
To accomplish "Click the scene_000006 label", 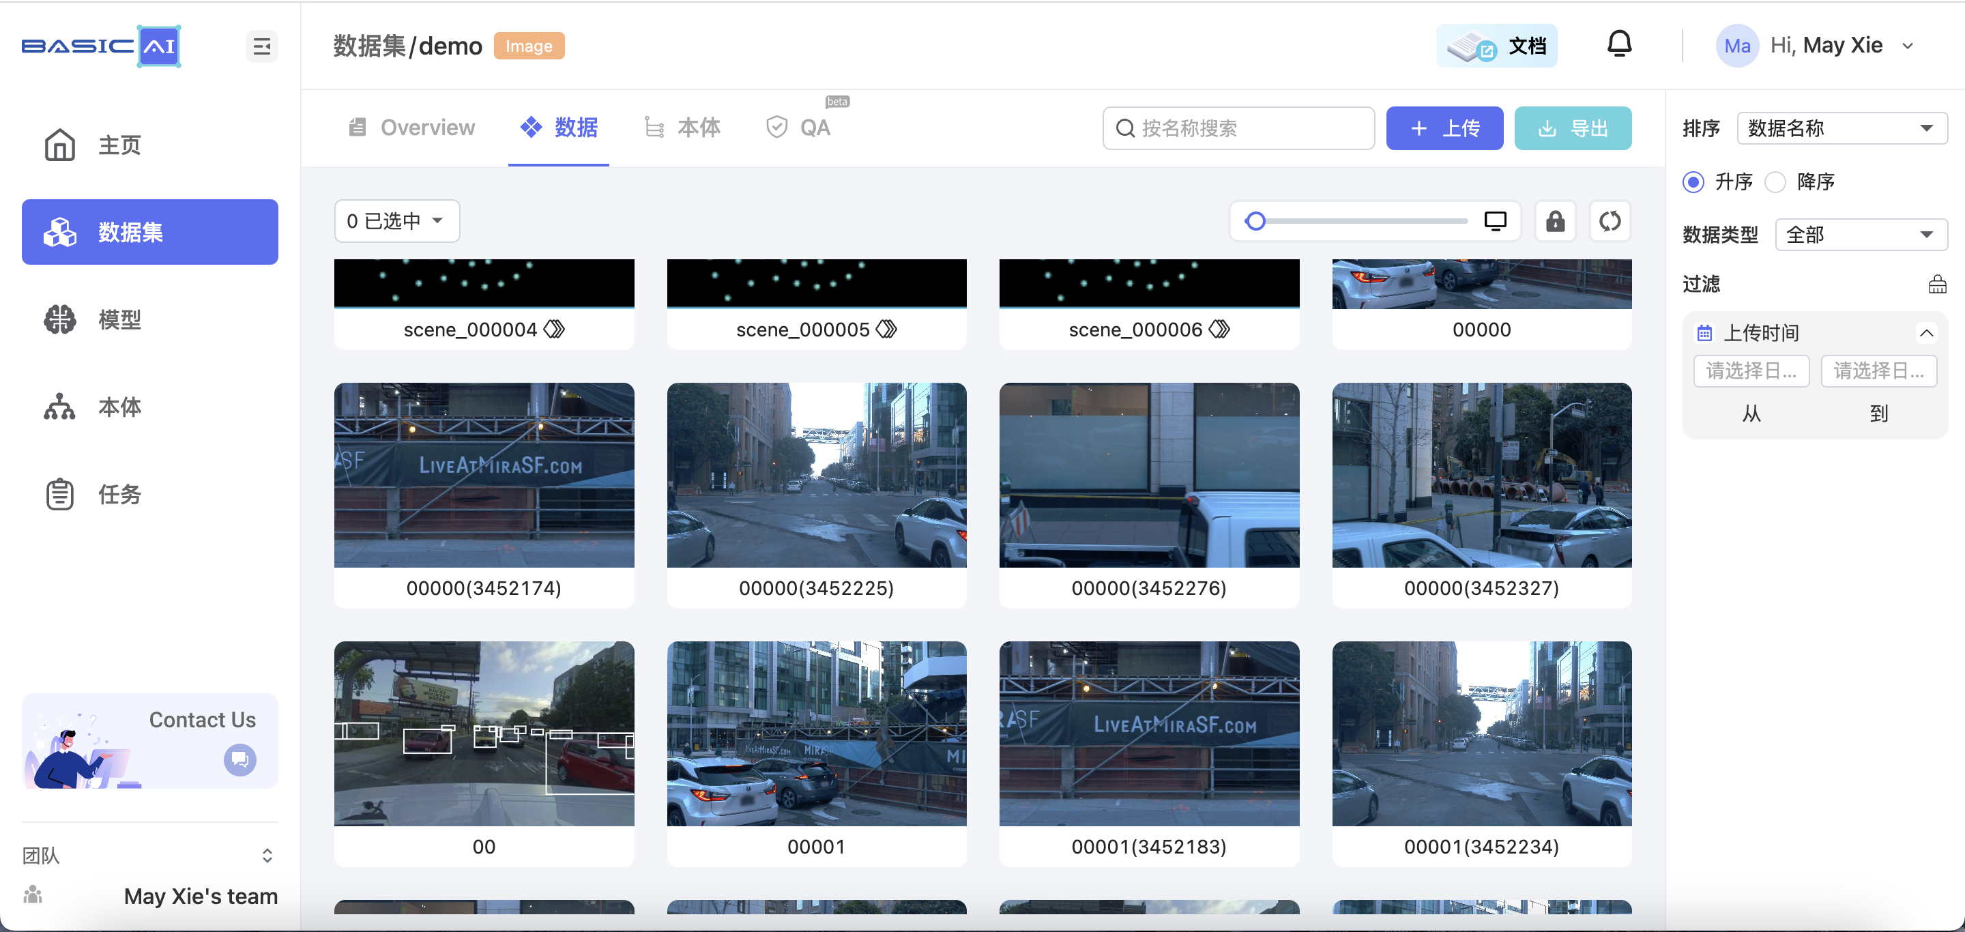I will coord(1135,330).
